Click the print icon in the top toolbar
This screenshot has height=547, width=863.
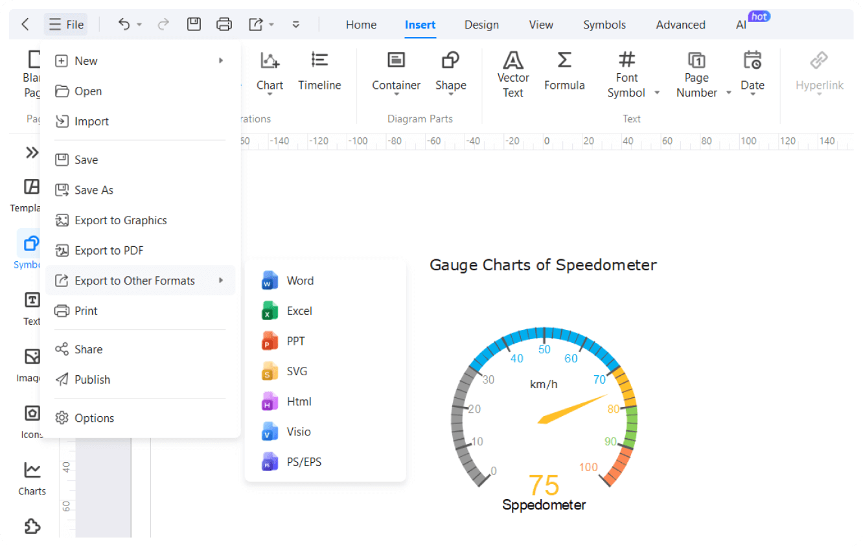click(x=224, y=25)
